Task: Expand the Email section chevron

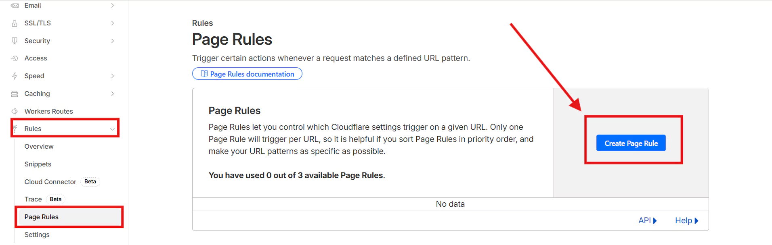Action: [113, 6]
